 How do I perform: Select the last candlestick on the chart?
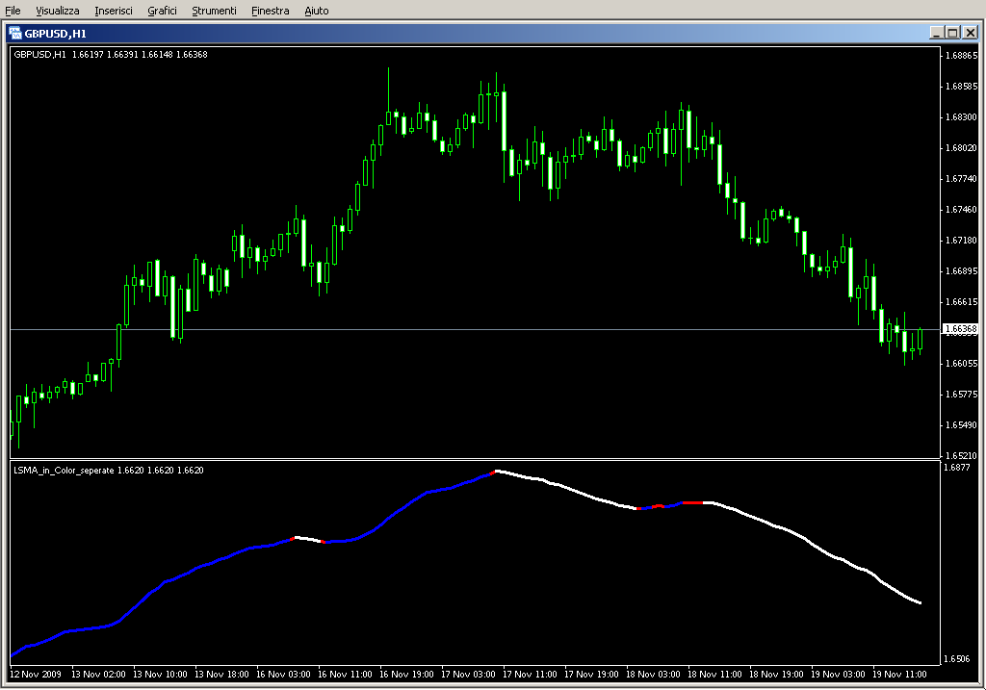[x=920, y=340]
